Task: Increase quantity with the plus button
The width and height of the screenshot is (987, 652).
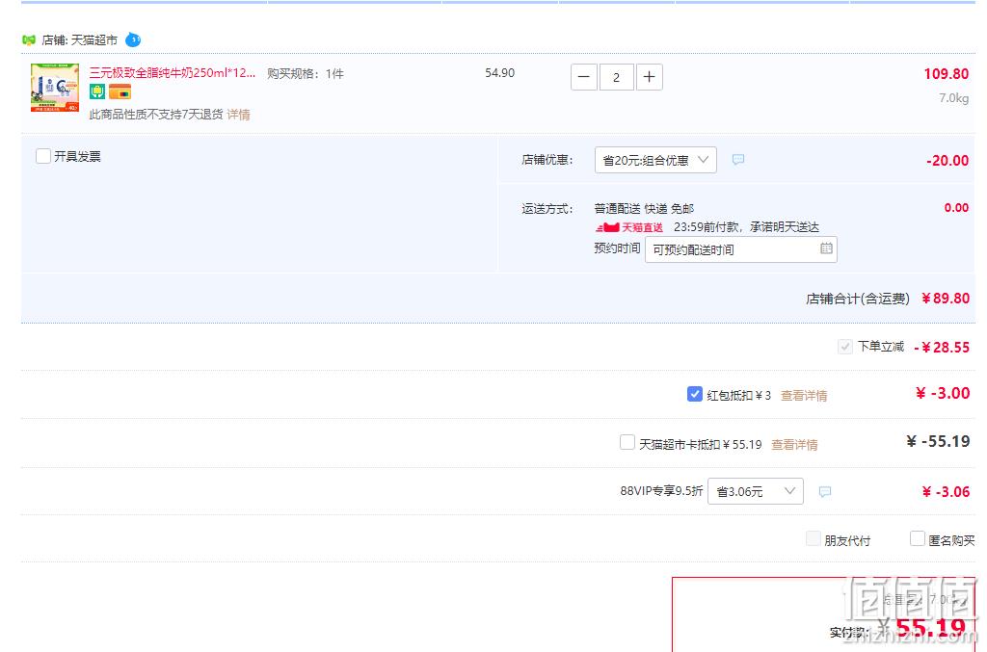Action: point(649,77)
